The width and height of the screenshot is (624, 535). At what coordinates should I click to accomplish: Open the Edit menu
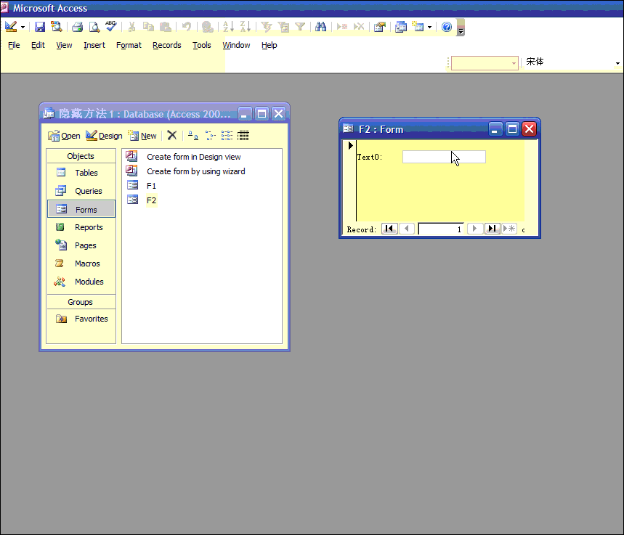[x=38, y=45]
